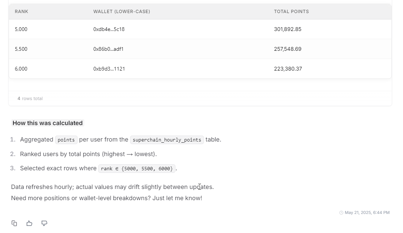
Task: Click the 223,380.37 total points cell
Action: pos(288,69)
